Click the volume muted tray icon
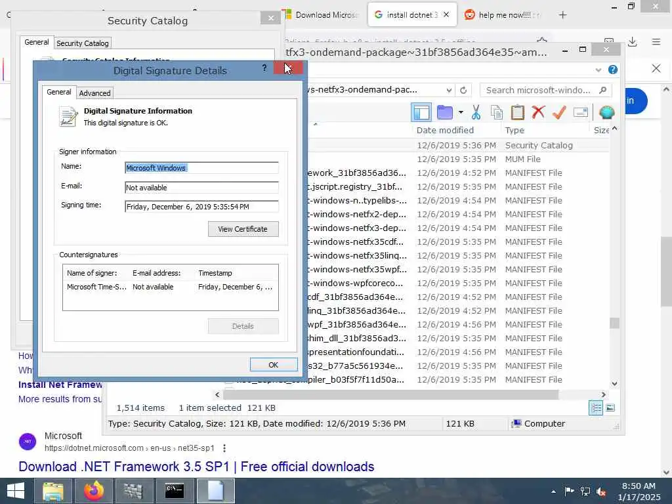The height and width of the screenshot is (504, 672). [601, 492]
